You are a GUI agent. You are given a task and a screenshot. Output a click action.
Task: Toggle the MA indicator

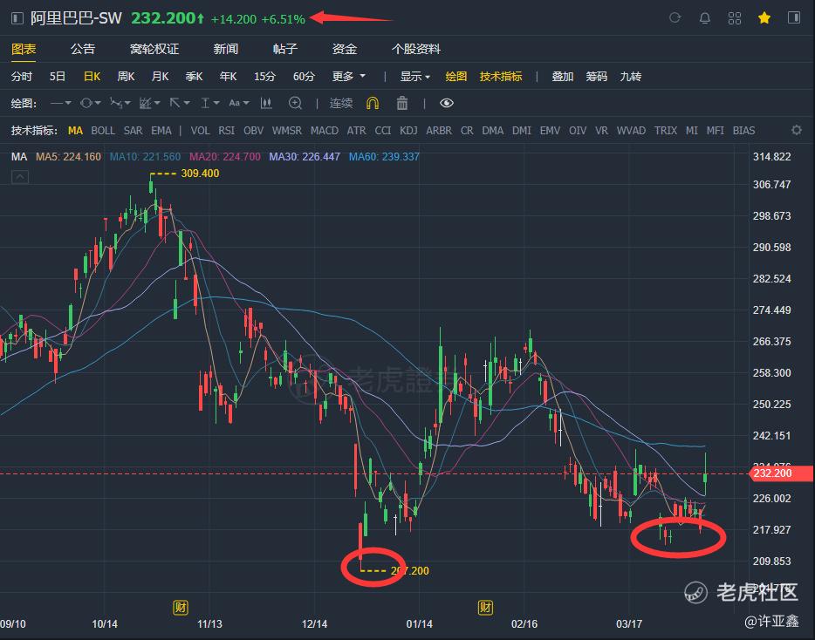[75, 131]
